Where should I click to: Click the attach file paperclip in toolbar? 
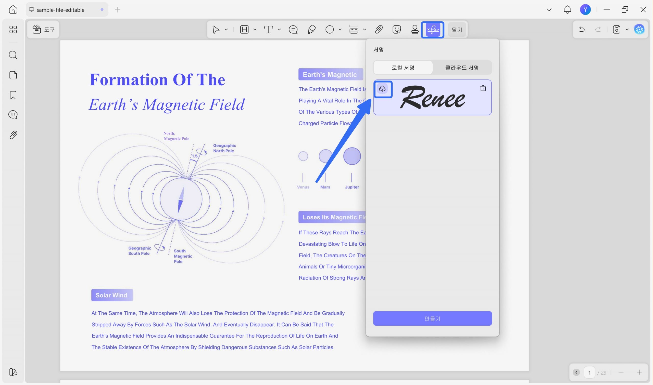[x=379, y=30]
